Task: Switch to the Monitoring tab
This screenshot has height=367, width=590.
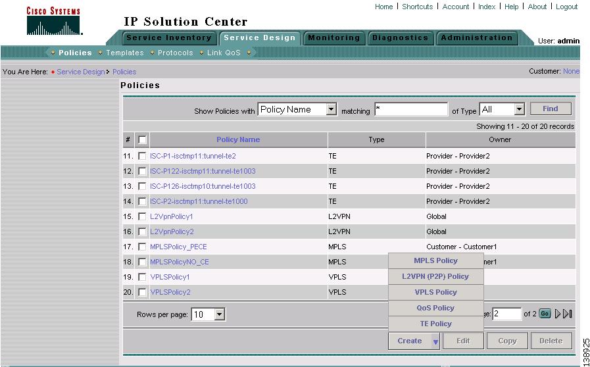Action: pos(334,38)
